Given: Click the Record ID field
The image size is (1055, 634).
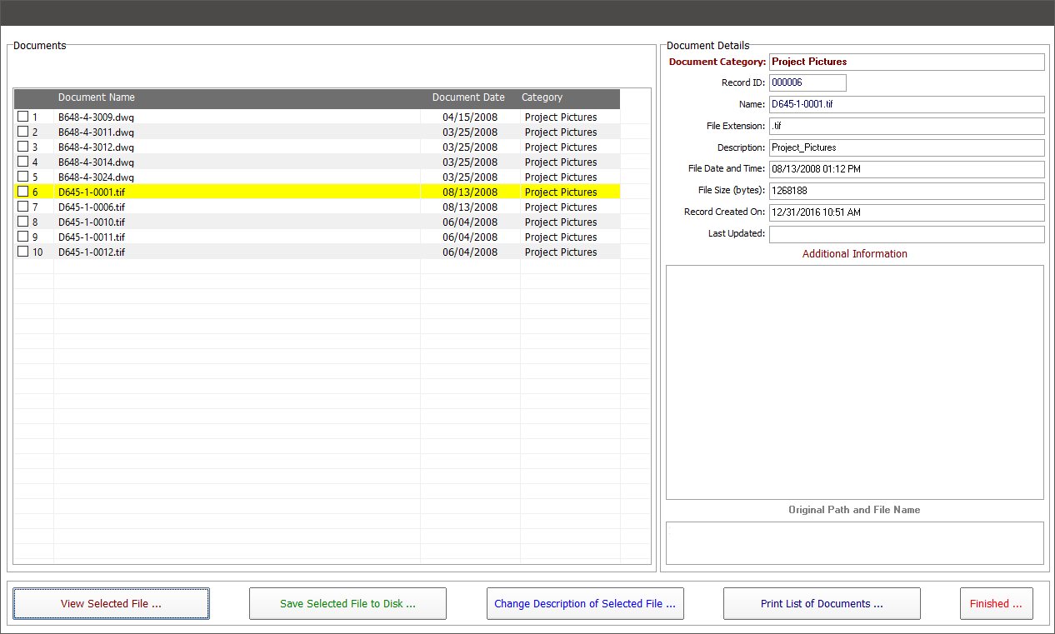Looking at the screenshot, I should pyautogui.click(x=807, y=82).
